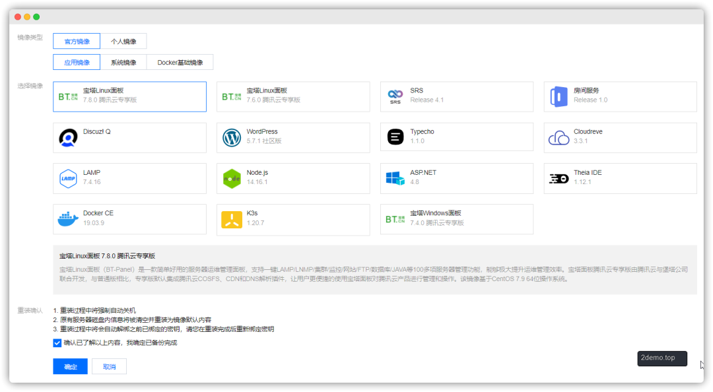Open the 应用镜像 tab
This screenshot has height=392, width=713.
coord(77,62)
